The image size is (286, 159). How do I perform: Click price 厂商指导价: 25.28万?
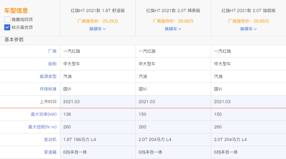(x=98, y=21)
